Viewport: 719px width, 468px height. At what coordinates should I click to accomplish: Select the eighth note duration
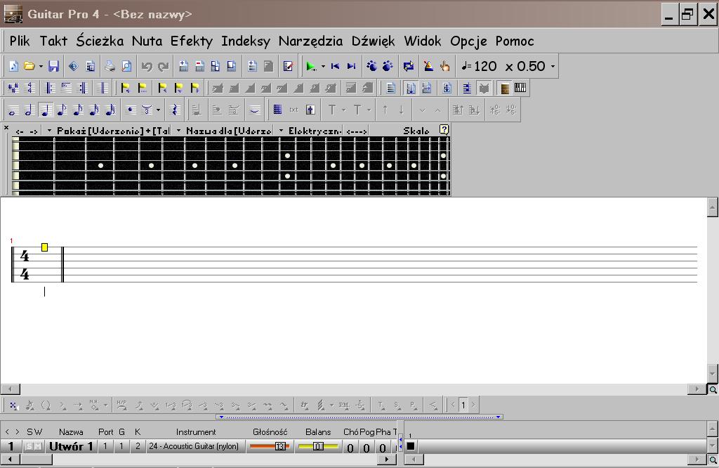click(x=62, y=110)
